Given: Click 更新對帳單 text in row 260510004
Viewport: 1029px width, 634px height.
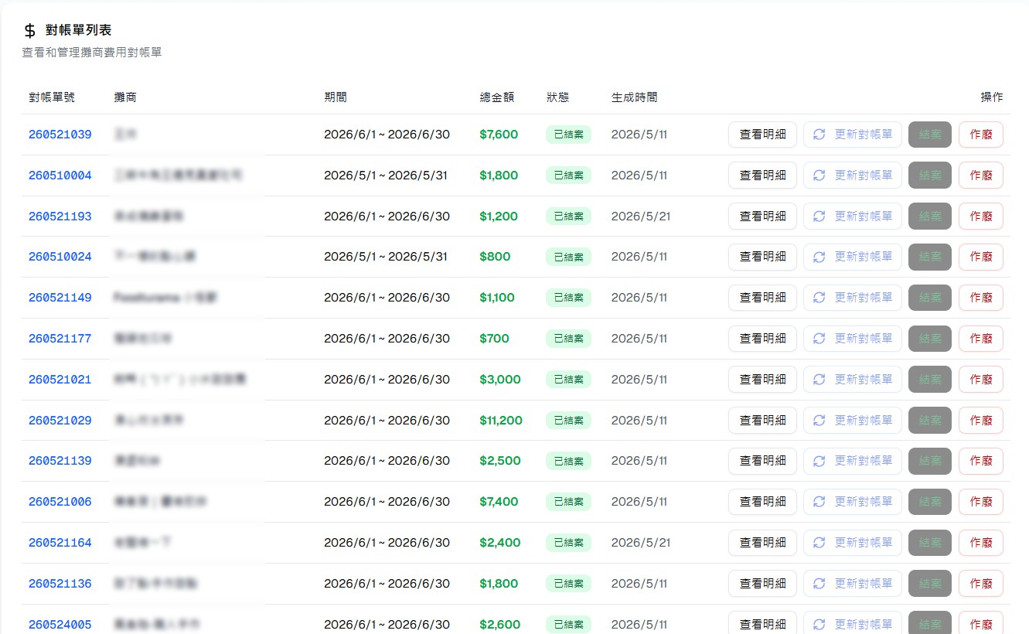Looking at the screenshot, I should (864, 176).
